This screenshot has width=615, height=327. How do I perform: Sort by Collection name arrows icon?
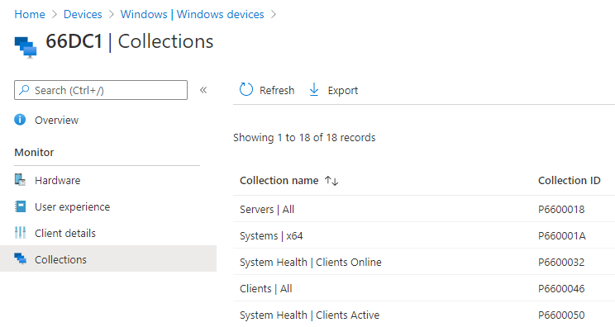pos(331,181)
